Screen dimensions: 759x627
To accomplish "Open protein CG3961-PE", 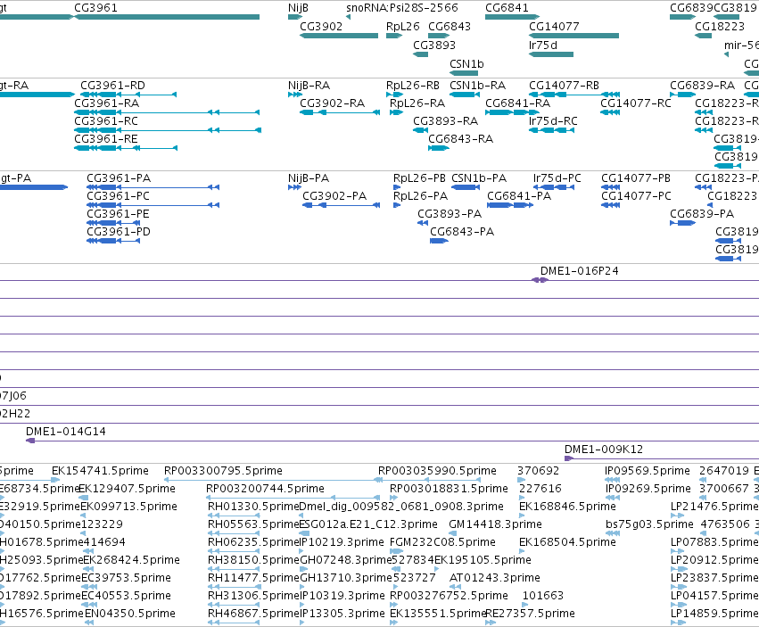I will click(x=118, y=214).
